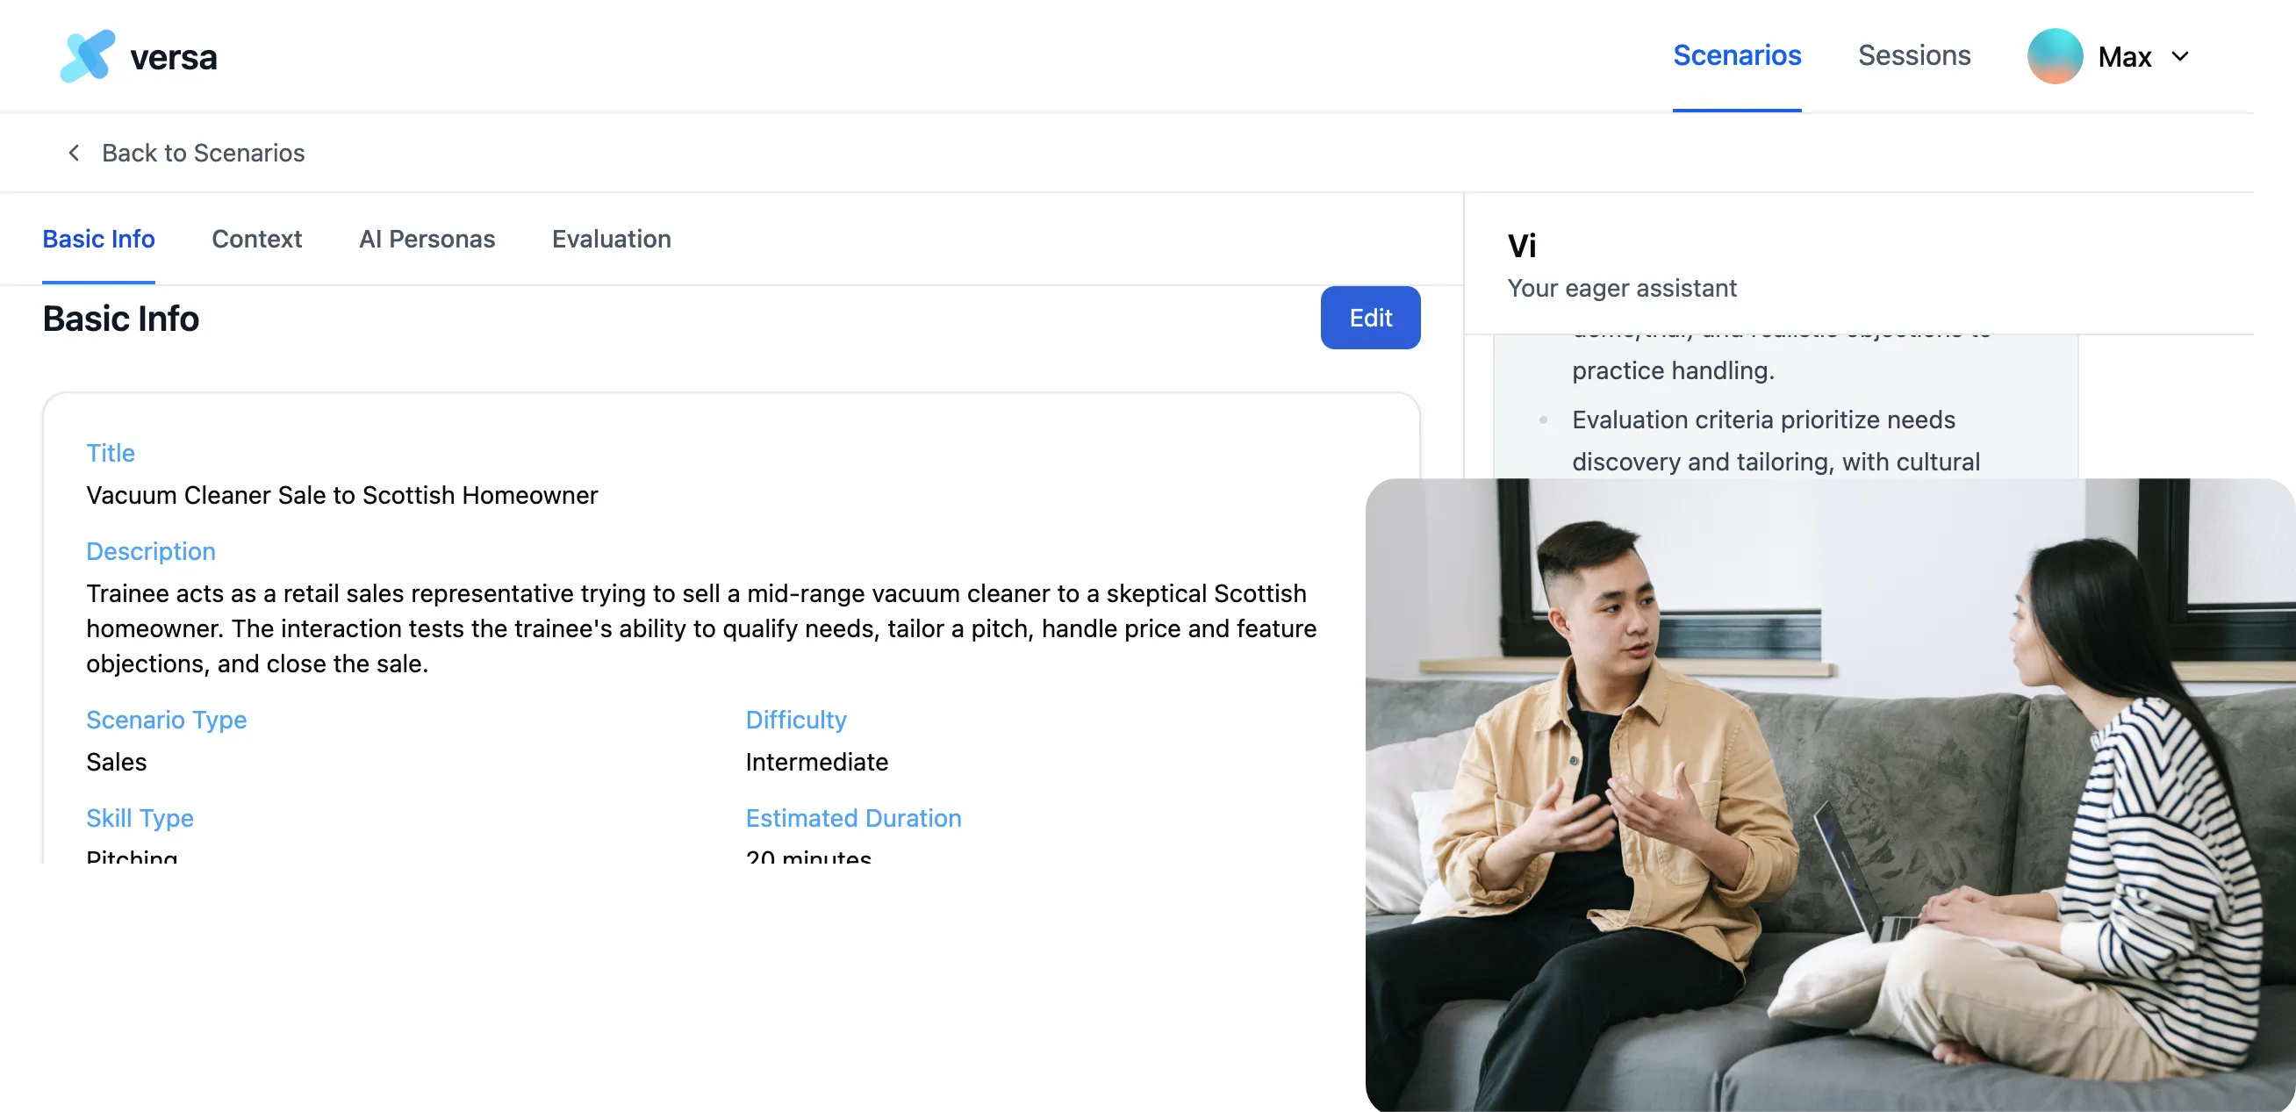
Task: Click the versa wordmark text
Action: [174, 57]
